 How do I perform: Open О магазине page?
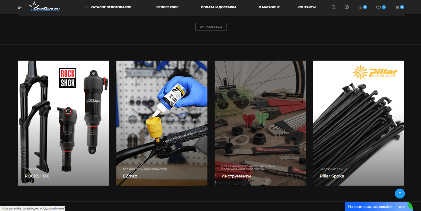pyautogui.click(x=269, y=7)
